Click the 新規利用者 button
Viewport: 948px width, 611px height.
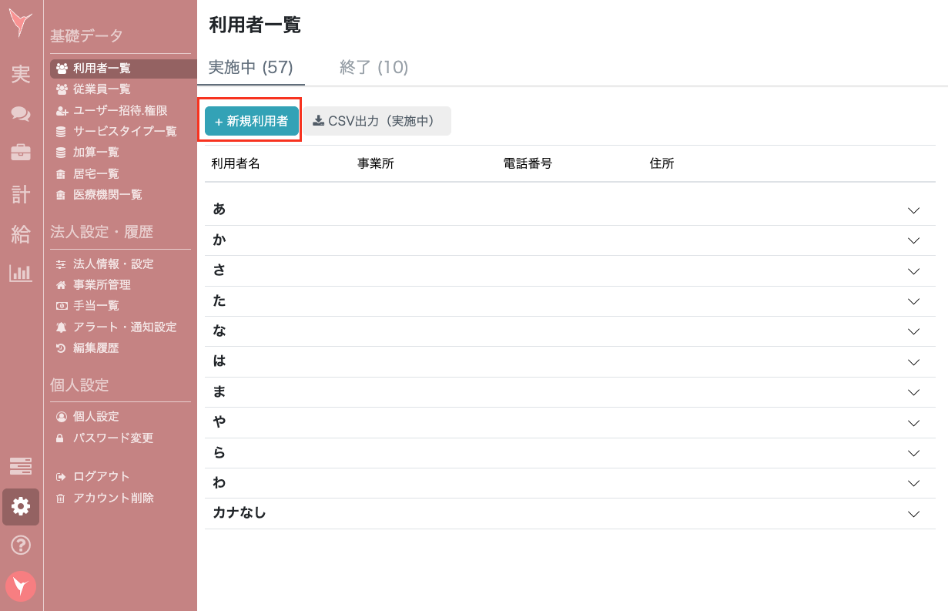pyautogui.click(x=250, y=121)
